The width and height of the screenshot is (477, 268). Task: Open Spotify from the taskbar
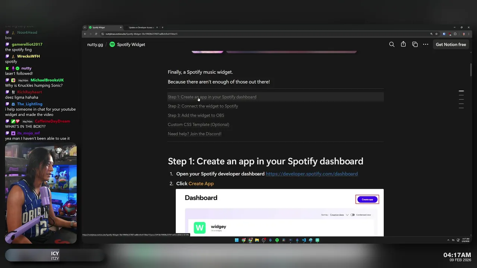coord(277,240)
